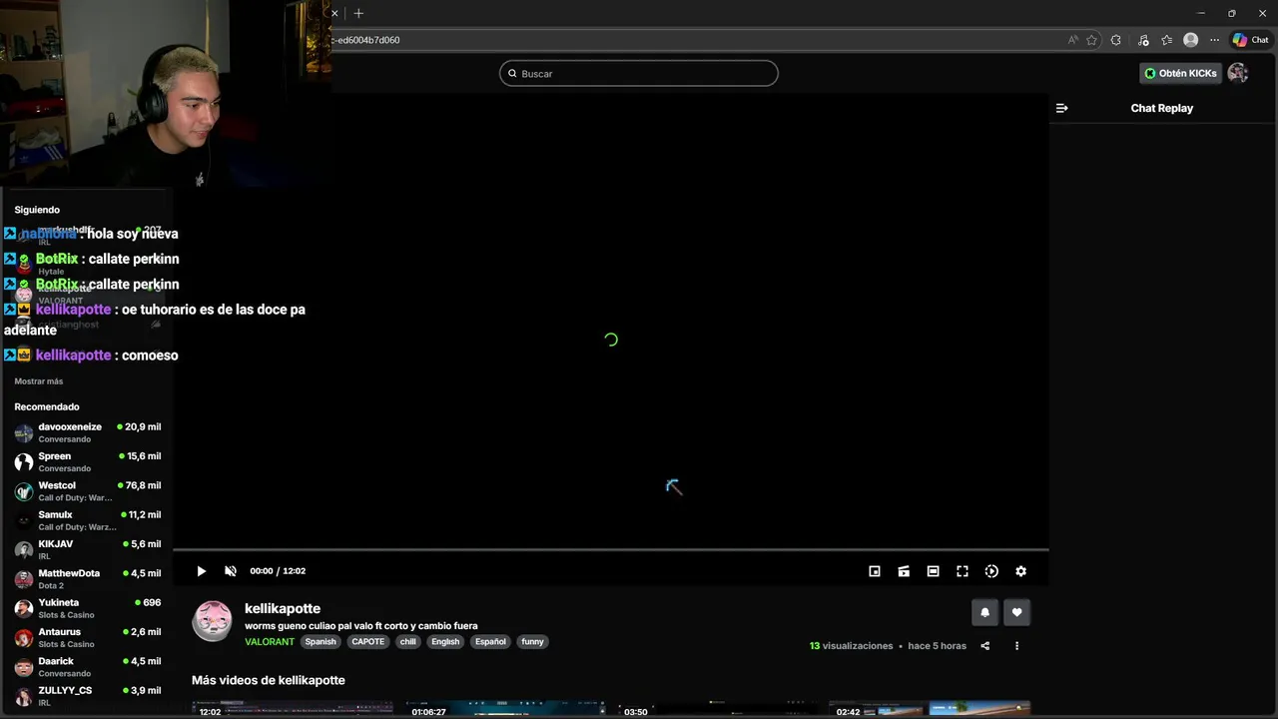1278x719 pixels.
Task: Seek on the video progress bar
Action: (611, 550)
